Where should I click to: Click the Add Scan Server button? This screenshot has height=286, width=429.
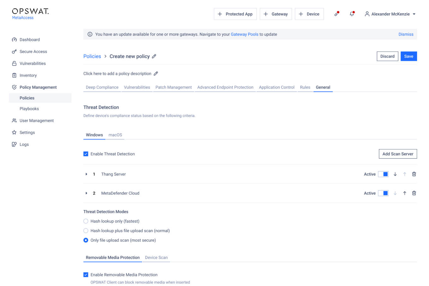[397, 154]
